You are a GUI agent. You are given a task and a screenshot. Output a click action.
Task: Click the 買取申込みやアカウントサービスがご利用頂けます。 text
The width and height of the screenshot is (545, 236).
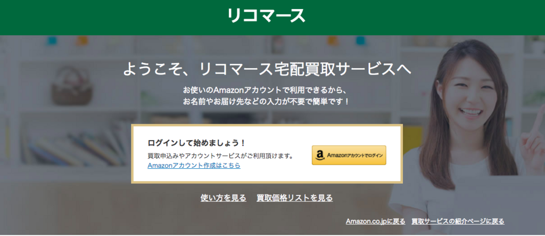pos(220,156)
